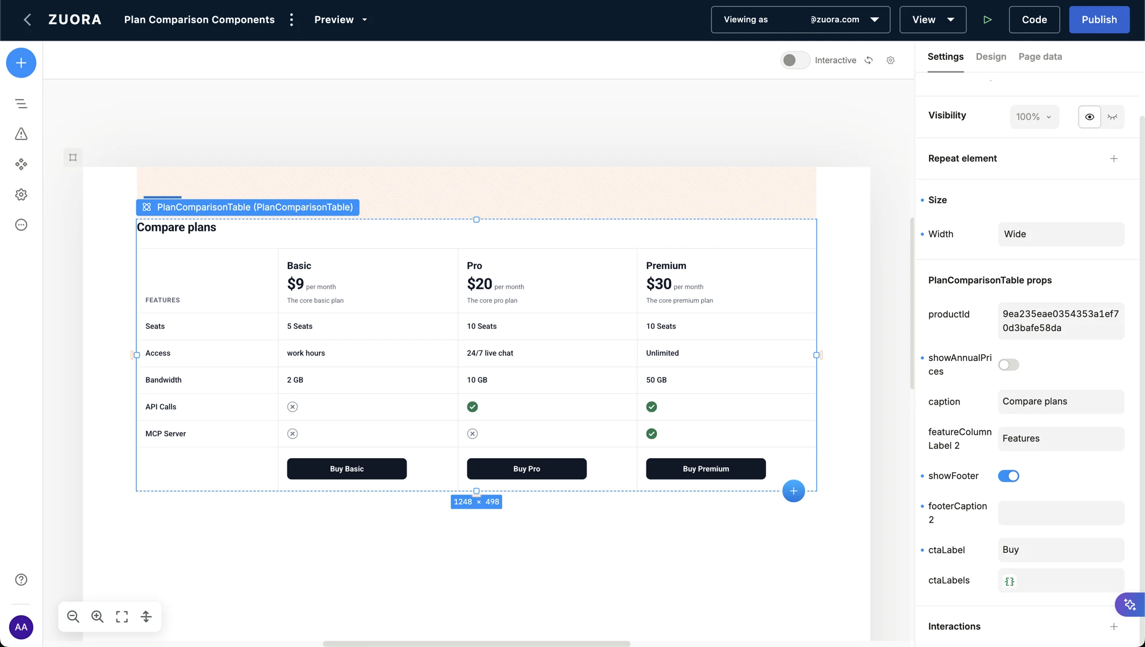Click the hidden eye icon in Visibility
The width and height of the screenshot is (1145, 647).
1112,117
